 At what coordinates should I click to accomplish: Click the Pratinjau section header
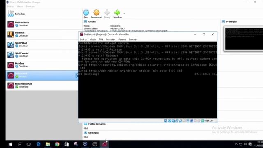(x=231, y=22)
